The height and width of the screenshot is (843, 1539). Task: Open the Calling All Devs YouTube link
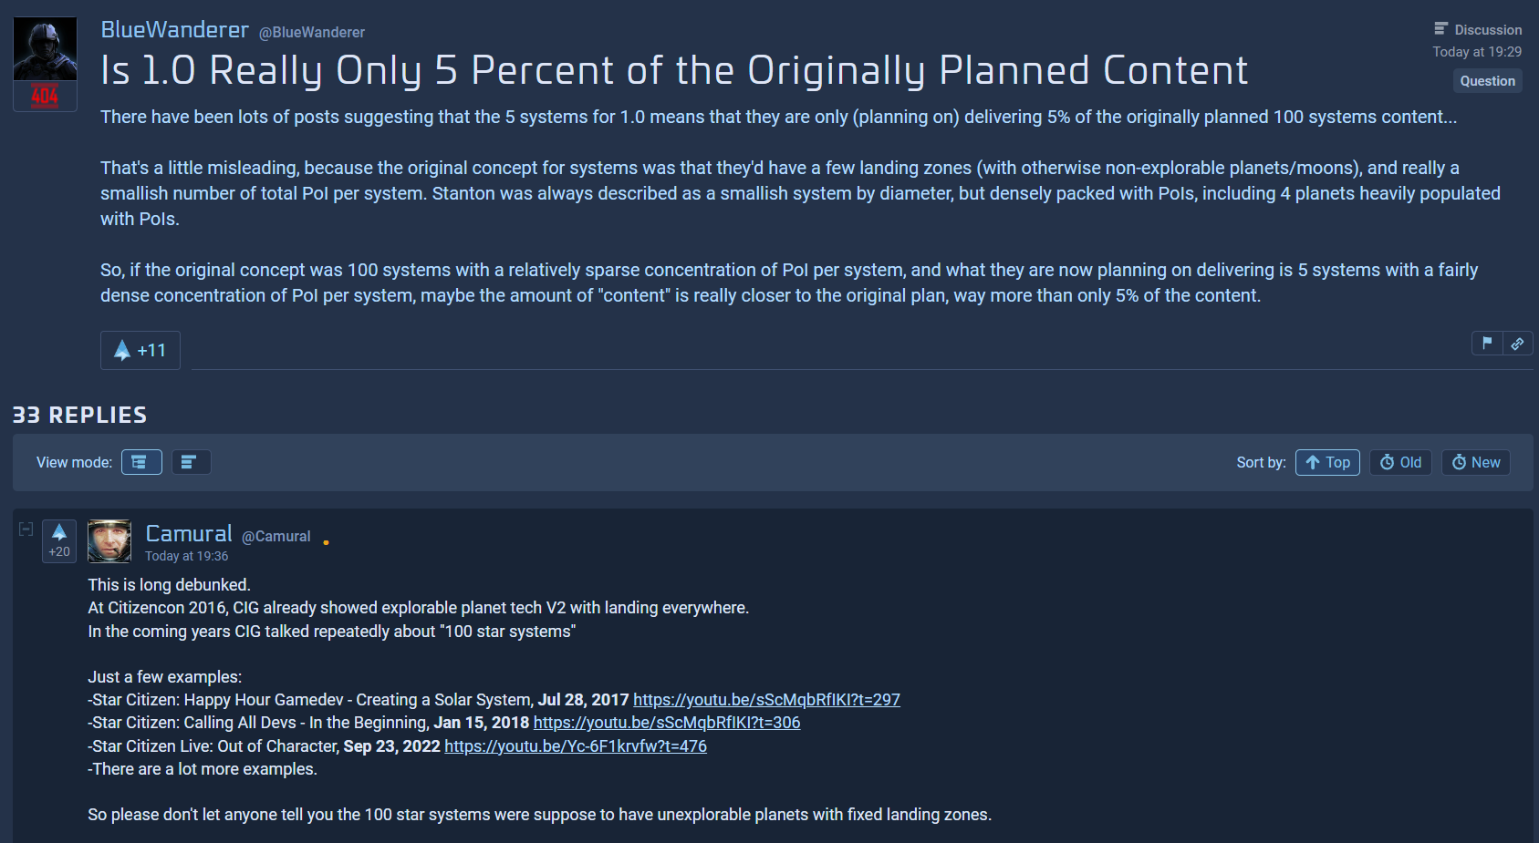click(667, 723)
